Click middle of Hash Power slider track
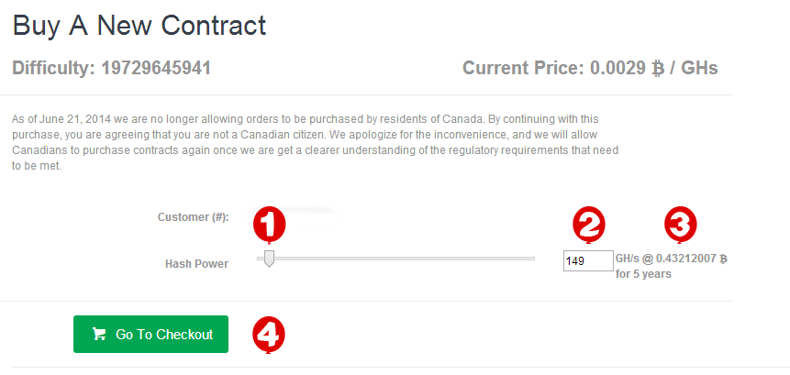This screenshot has width=790, height=375. coord(396,259)
